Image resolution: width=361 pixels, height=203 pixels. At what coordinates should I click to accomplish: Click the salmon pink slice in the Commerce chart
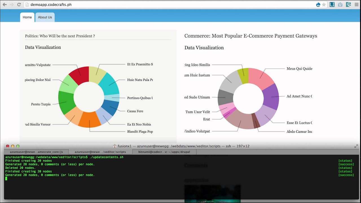[x=261, y=78]
